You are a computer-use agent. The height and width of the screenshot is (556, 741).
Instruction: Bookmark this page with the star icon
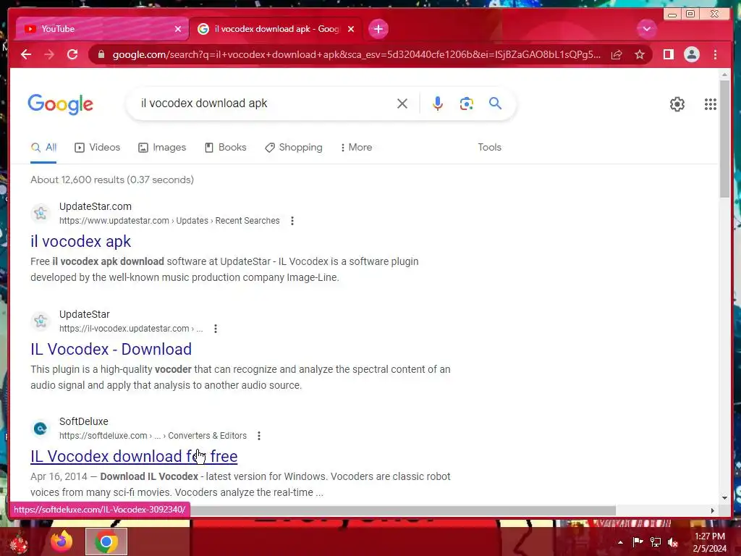click(640, 55)
